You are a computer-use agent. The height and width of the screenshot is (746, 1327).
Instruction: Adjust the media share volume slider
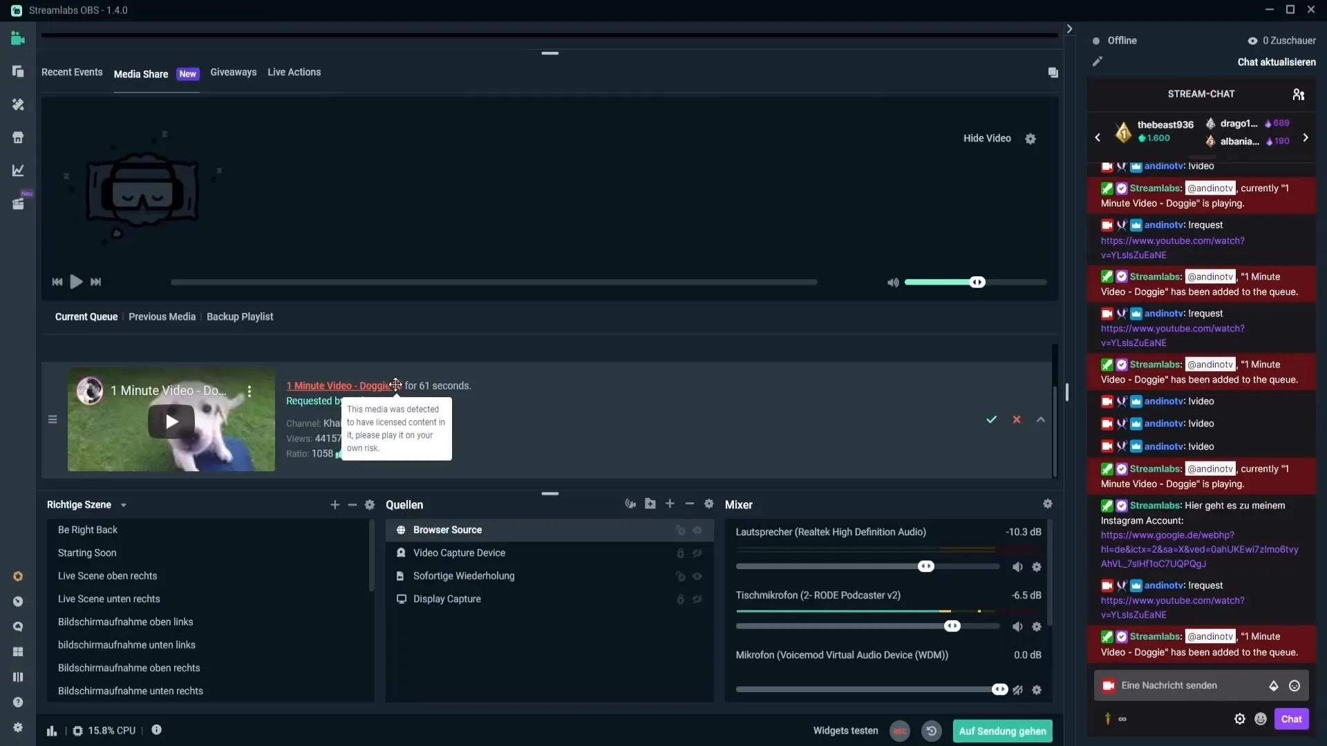pyautogui.click(x=975, y=283)
